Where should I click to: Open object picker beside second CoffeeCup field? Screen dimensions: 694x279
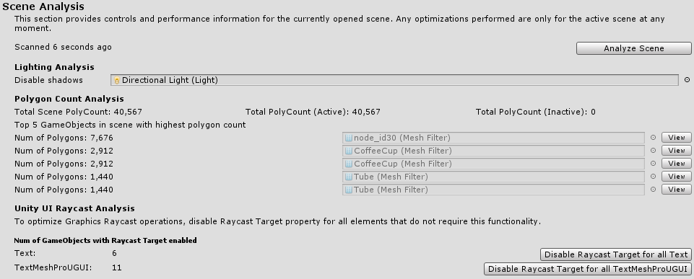tap(653, 164)
